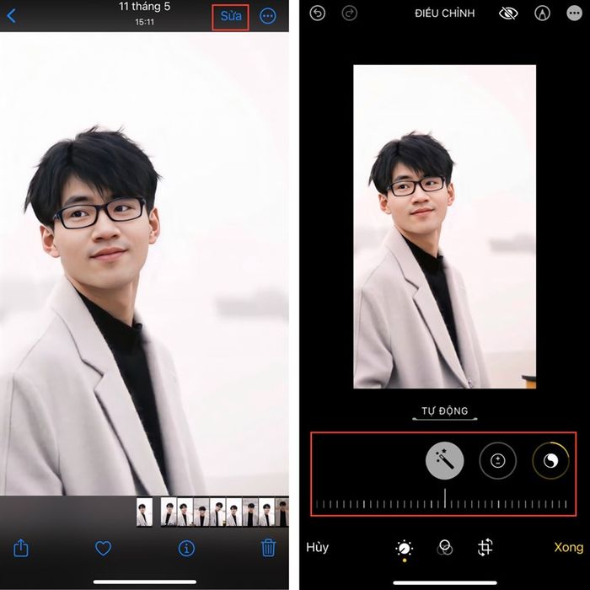Tap the photo preview in editor
This screenshot has height=590, width=590.
(445, 227)
